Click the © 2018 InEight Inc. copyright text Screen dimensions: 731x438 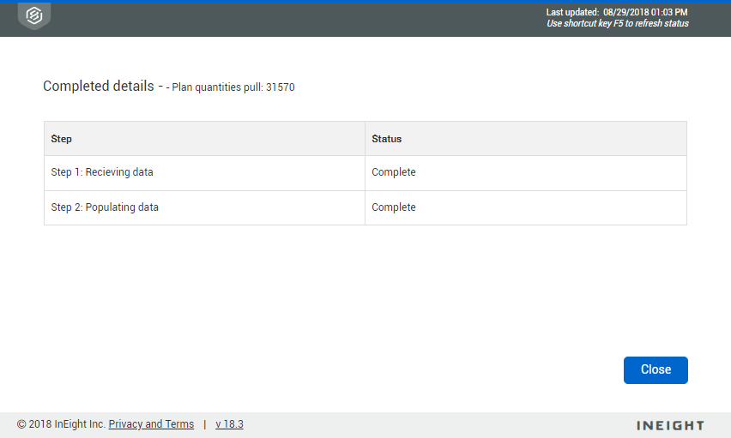pos(61,424)
